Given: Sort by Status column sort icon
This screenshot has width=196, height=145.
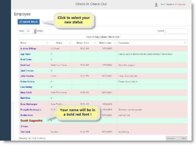Looking at the screenshot, I should tap(70, 43).
